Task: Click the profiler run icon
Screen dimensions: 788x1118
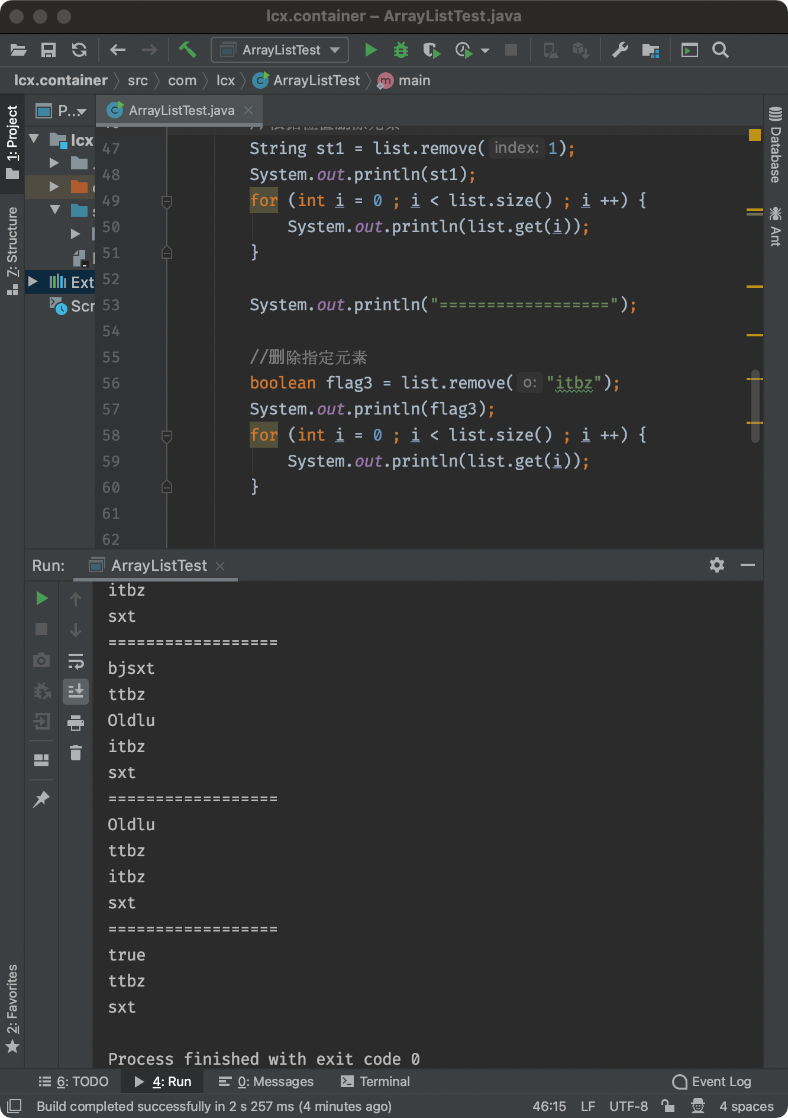Action: (x=464, y=50)
